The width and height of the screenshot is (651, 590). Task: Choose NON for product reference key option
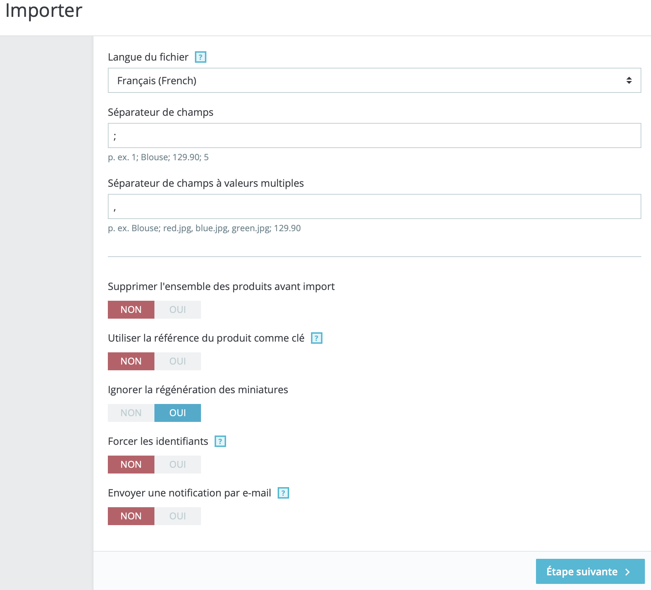point(131,361)
